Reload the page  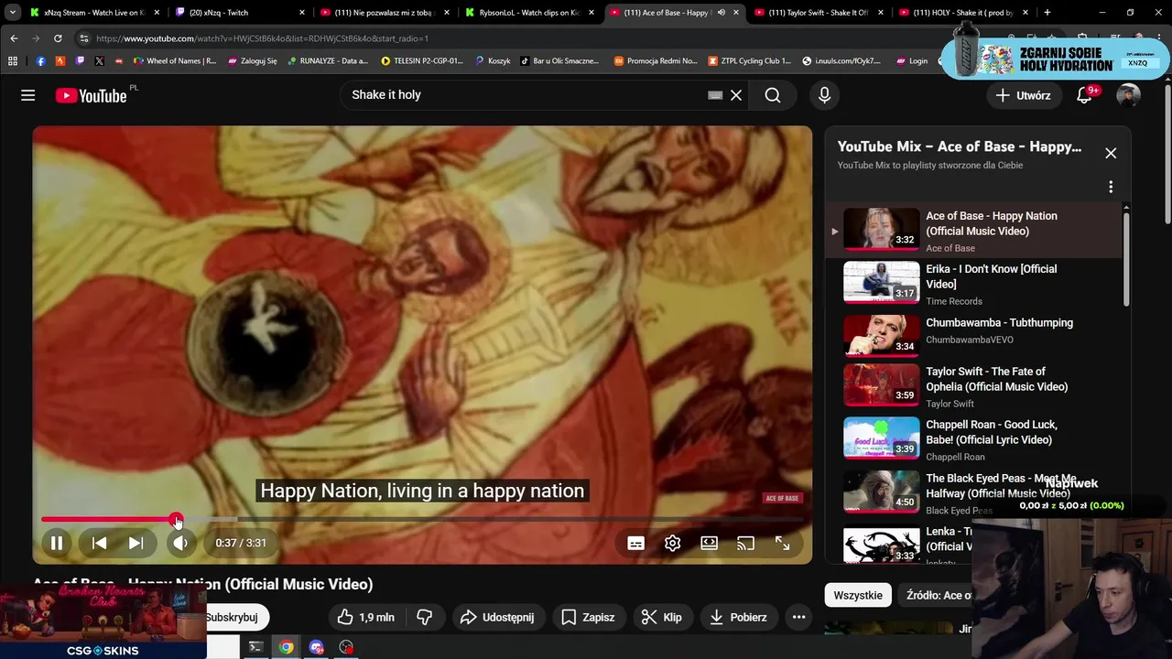pyautogui.click(x=58, y=38)
